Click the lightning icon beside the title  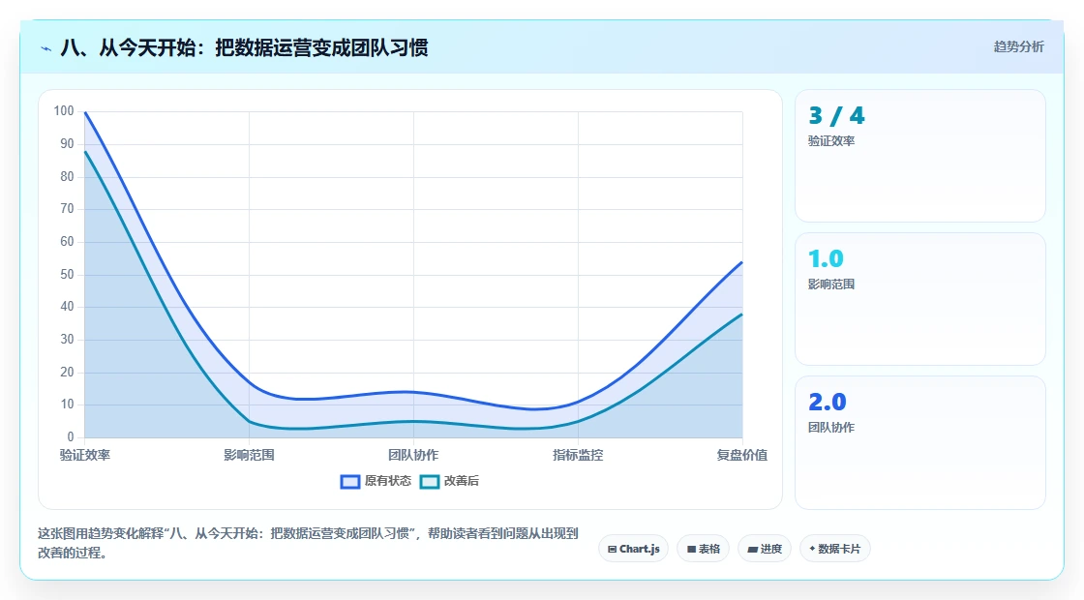point(46,49)
